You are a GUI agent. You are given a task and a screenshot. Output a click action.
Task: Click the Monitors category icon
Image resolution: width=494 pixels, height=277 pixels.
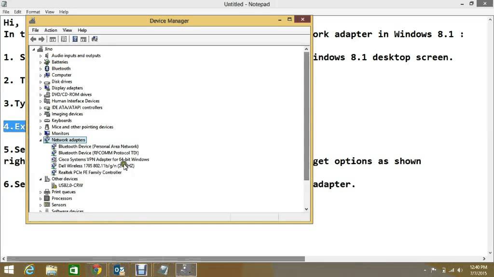click(x=47, y=134)
